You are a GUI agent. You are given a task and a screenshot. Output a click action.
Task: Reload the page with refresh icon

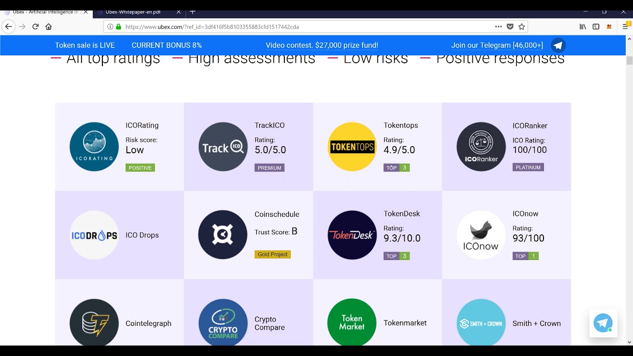point(35,27)
